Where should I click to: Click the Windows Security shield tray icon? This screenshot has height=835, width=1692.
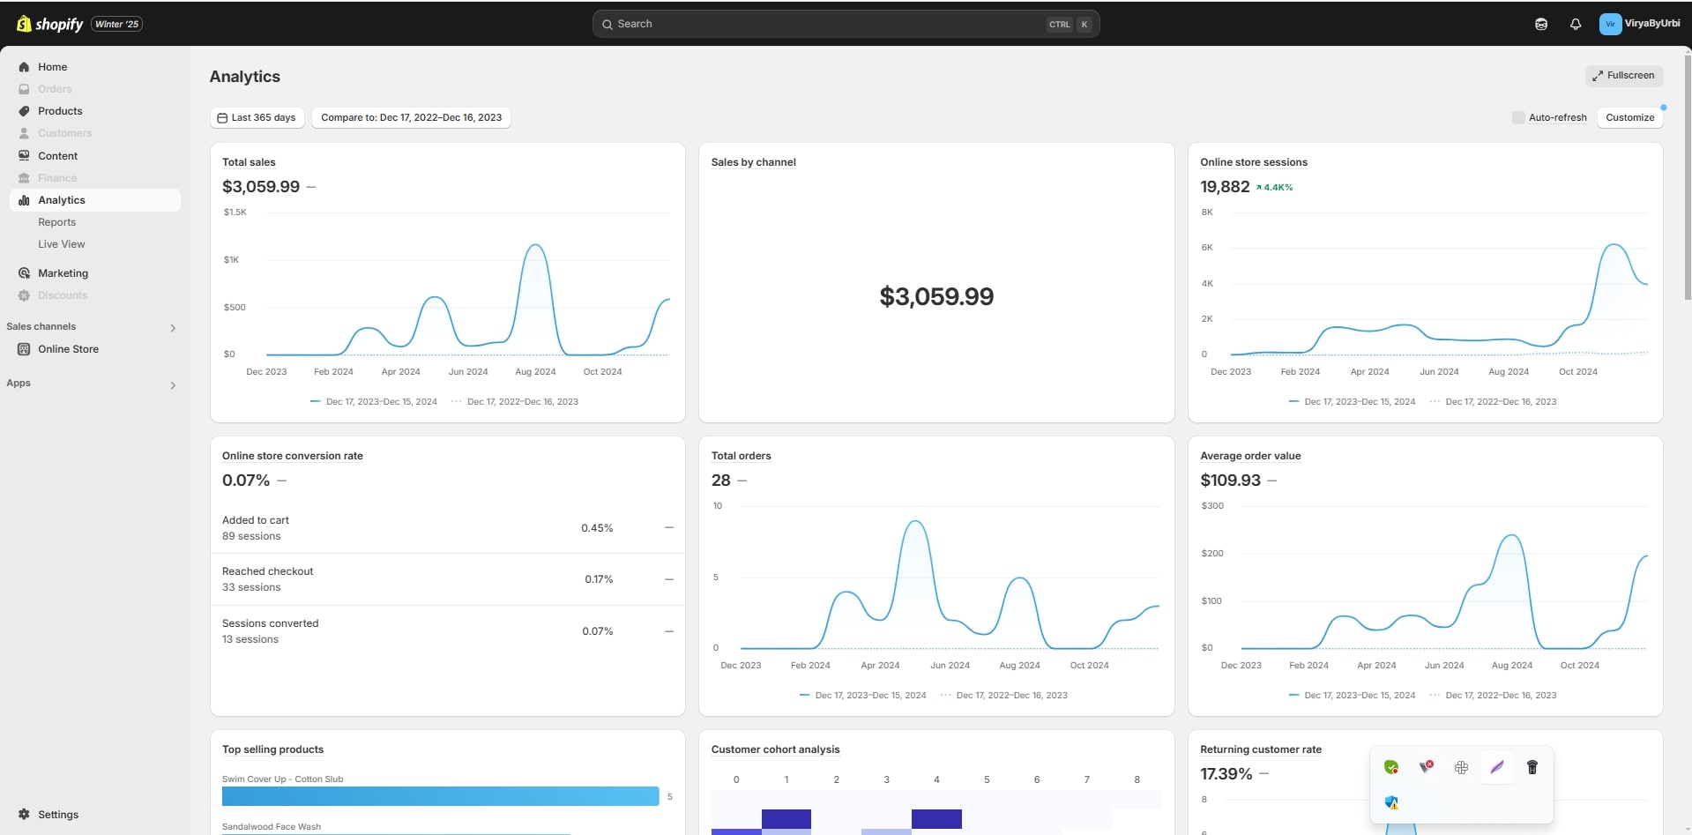pos(1391,802)
